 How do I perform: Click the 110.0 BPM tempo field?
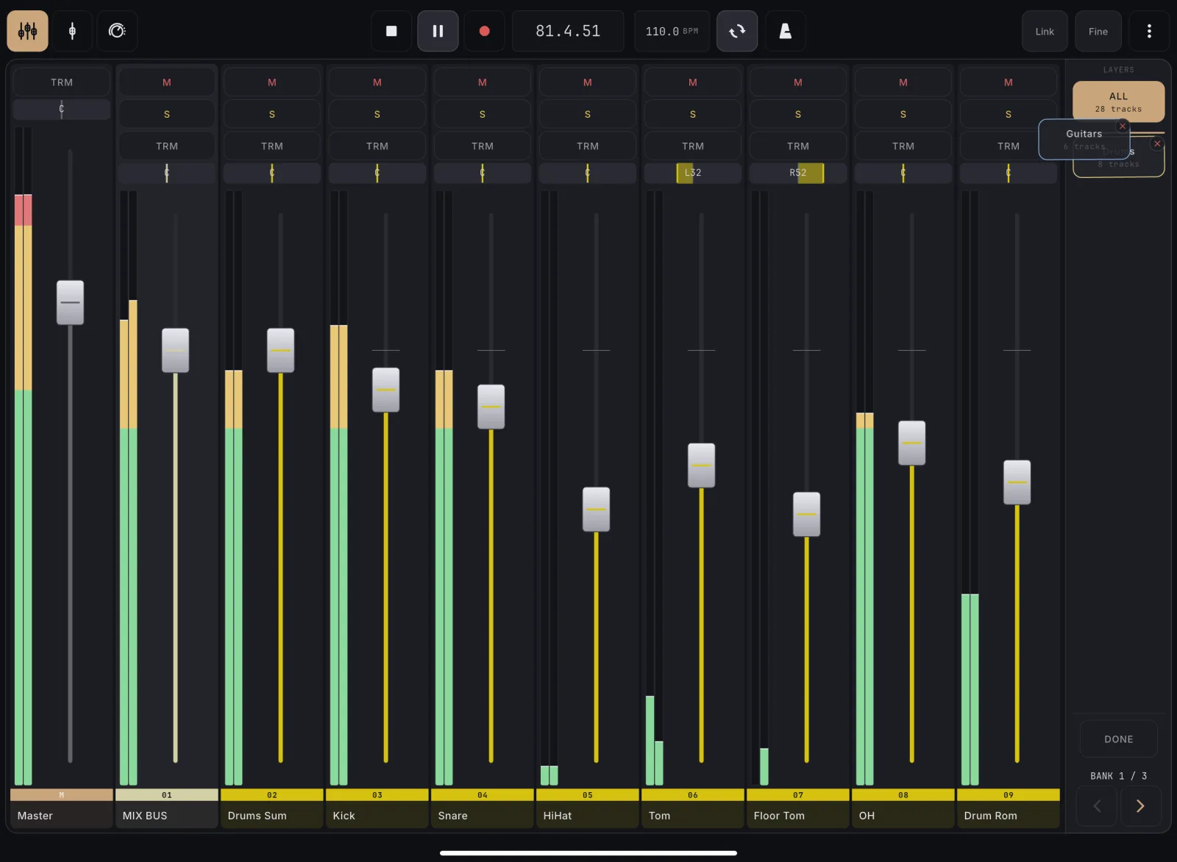click(x=672, y=31)
